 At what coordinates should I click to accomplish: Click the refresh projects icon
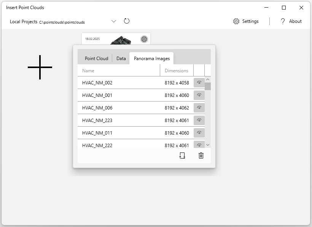pyautogui.click(x=127, y=21)
